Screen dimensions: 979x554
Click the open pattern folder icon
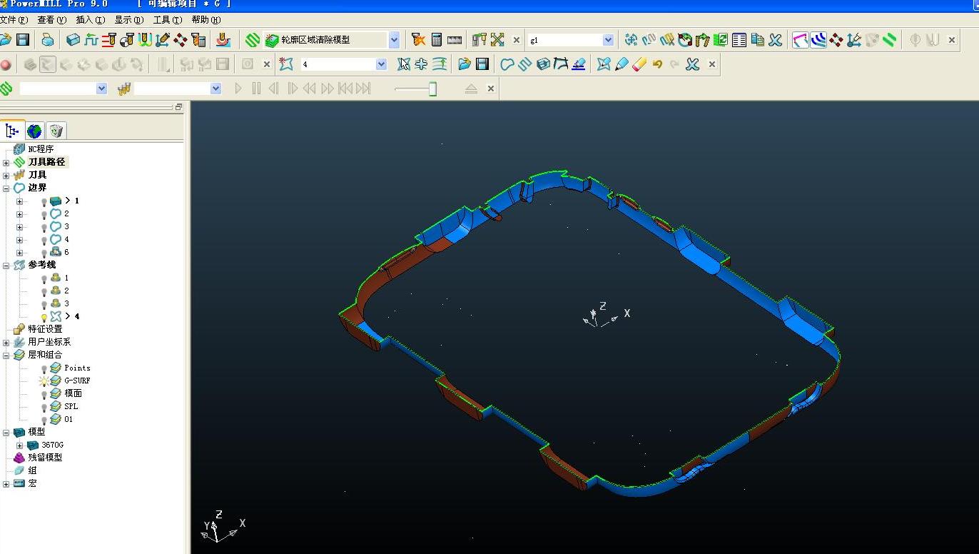point(465,64)
